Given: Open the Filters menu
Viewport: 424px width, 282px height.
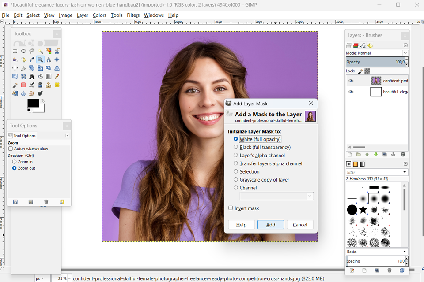Looking at the screenshot, I should 133,15.
